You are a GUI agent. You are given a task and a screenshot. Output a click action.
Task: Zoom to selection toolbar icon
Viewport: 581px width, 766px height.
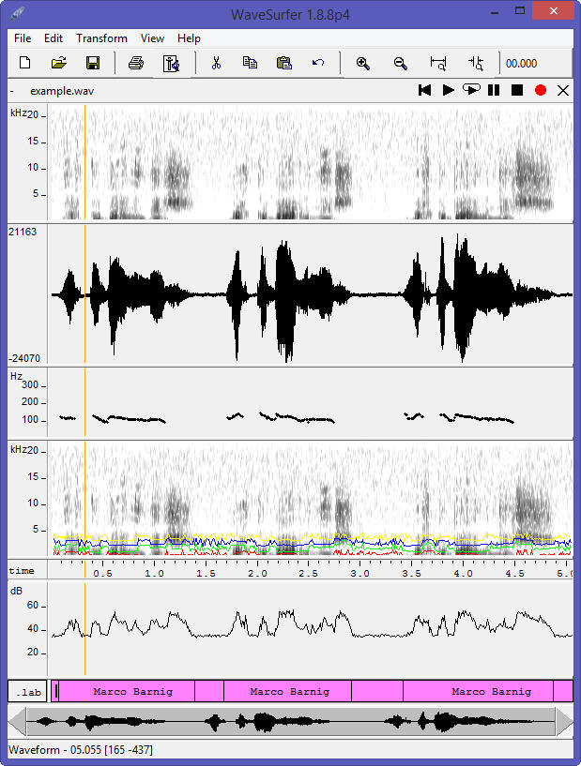pos(438,64)
